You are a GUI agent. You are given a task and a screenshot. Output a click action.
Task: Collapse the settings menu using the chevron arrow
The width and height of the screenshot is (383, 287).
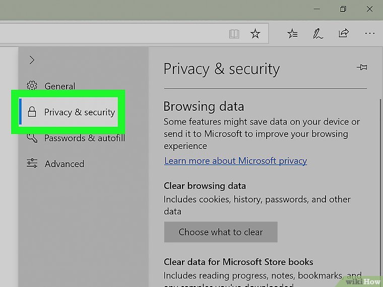(32, 60)
